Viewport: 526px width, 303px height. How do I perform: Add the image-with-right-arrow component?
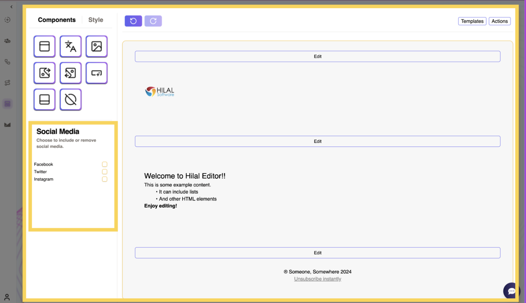pos(44,73)
